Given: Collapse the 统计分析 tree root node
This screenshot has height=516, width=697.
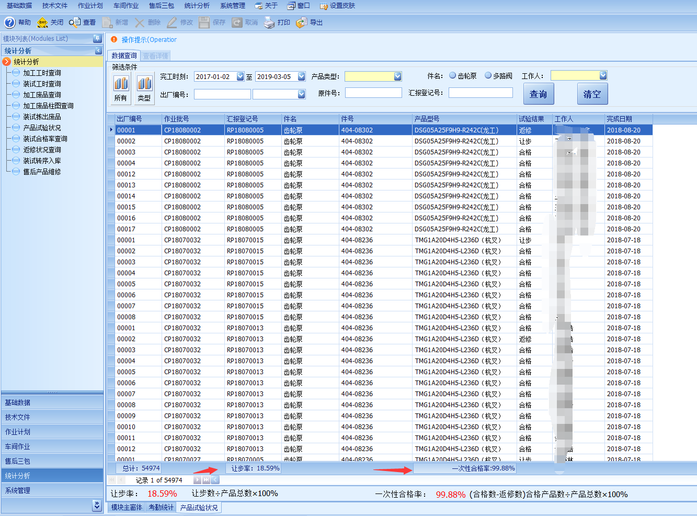Looking at the screenshot, I should coord(7,62).
